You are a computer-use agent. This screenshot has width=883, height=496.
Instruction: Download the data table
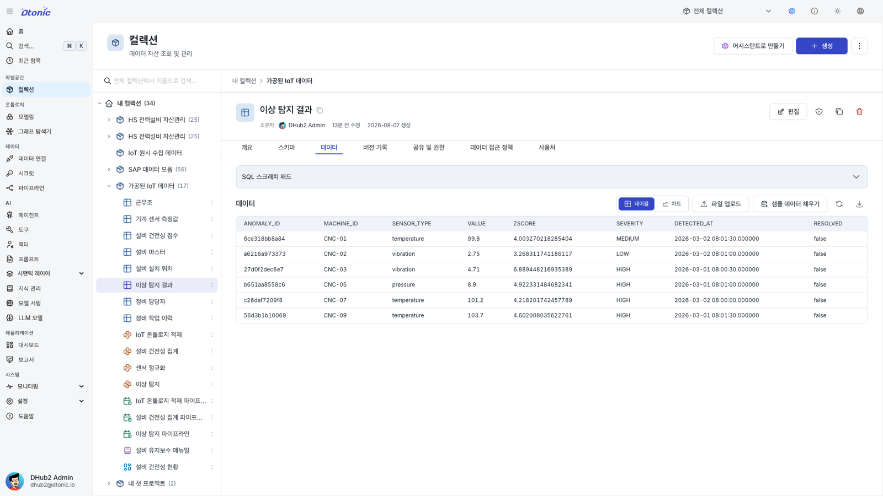point(859,204)
